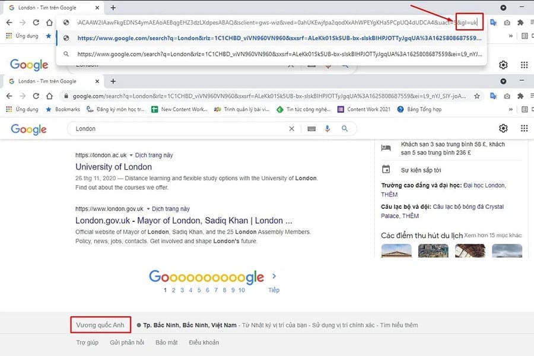Go to results page 2

(x=174, y=290)
